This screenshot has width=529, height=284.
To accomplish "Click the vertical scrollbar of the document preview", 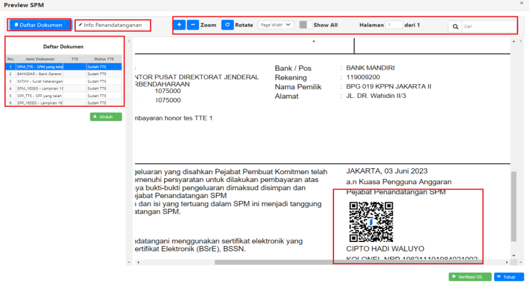I will (513, 204).
